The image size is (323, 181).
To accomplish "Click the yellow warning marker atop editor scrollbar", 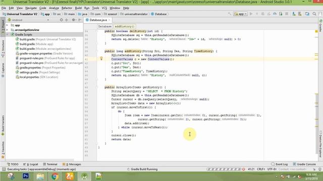I will (x=316, y=31).
